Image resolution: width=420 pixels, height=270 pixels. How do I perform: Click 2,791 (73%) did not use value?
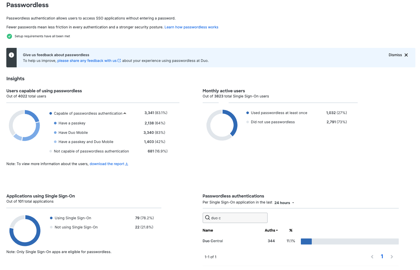point(337,122)
